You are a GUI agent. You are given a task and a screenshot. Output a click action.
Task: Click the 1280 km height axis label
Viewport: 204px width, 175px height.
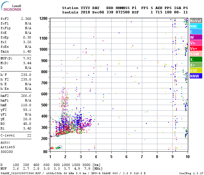(43, 18)
